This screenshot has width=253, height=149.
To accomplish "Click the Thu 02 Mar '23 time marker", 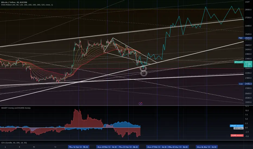I will point(178,147).
